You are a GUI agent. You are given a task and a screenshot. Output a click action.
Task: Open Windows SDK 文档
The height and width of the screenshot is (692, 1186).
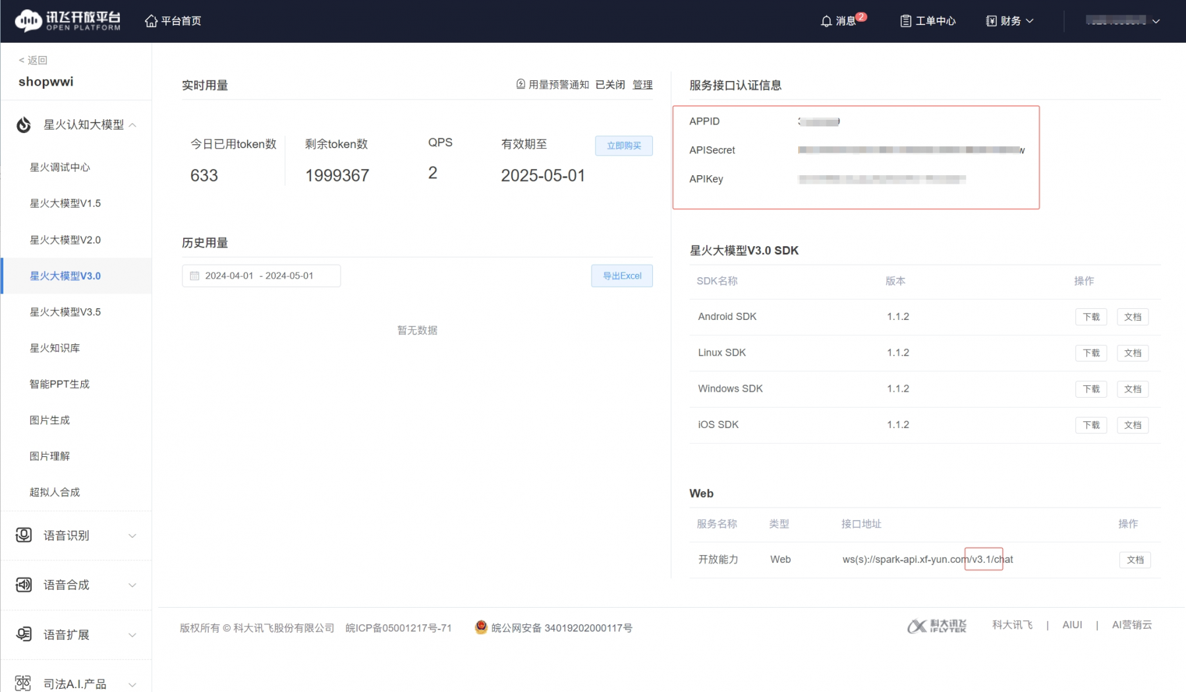click(x=1133, y=389)
